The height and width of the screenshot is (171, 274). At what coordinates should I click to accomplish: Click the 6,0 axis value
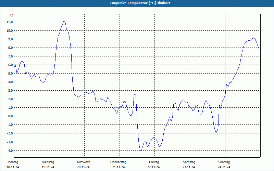[x=10, y=65]
